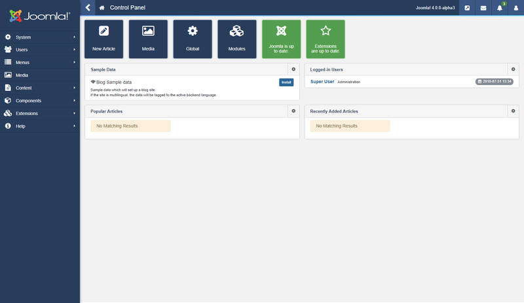Screen dimensions: 524x303
Task: Click Control Panel title
Action: tap(128, 8)
